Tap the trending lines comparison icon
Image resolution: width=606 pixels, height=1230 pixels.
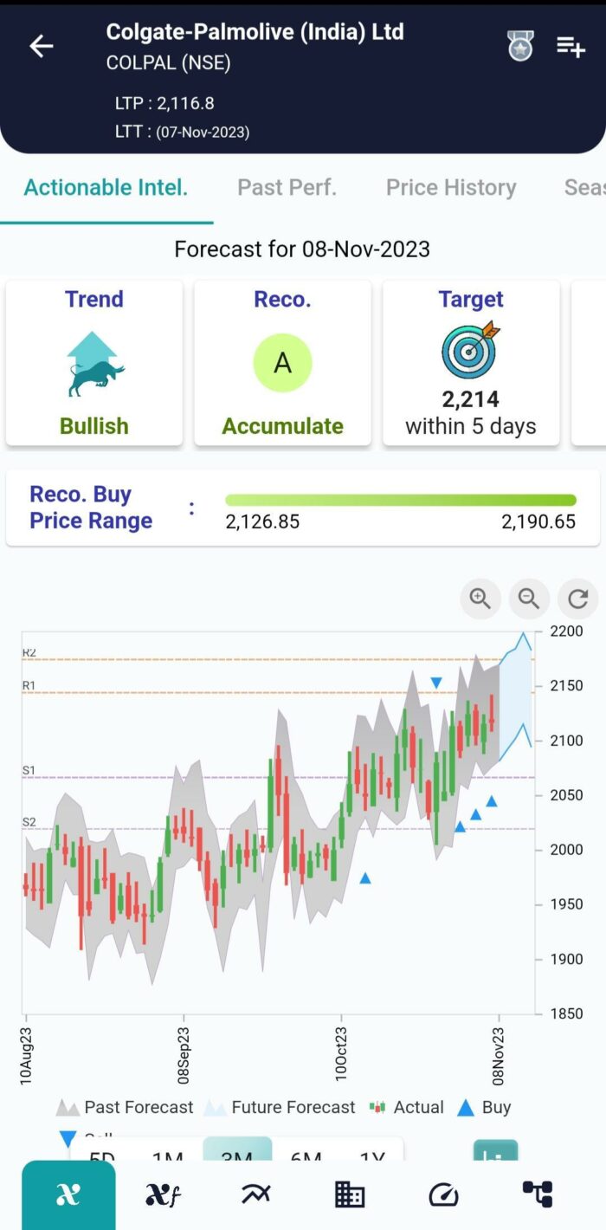coord(255,1194)
